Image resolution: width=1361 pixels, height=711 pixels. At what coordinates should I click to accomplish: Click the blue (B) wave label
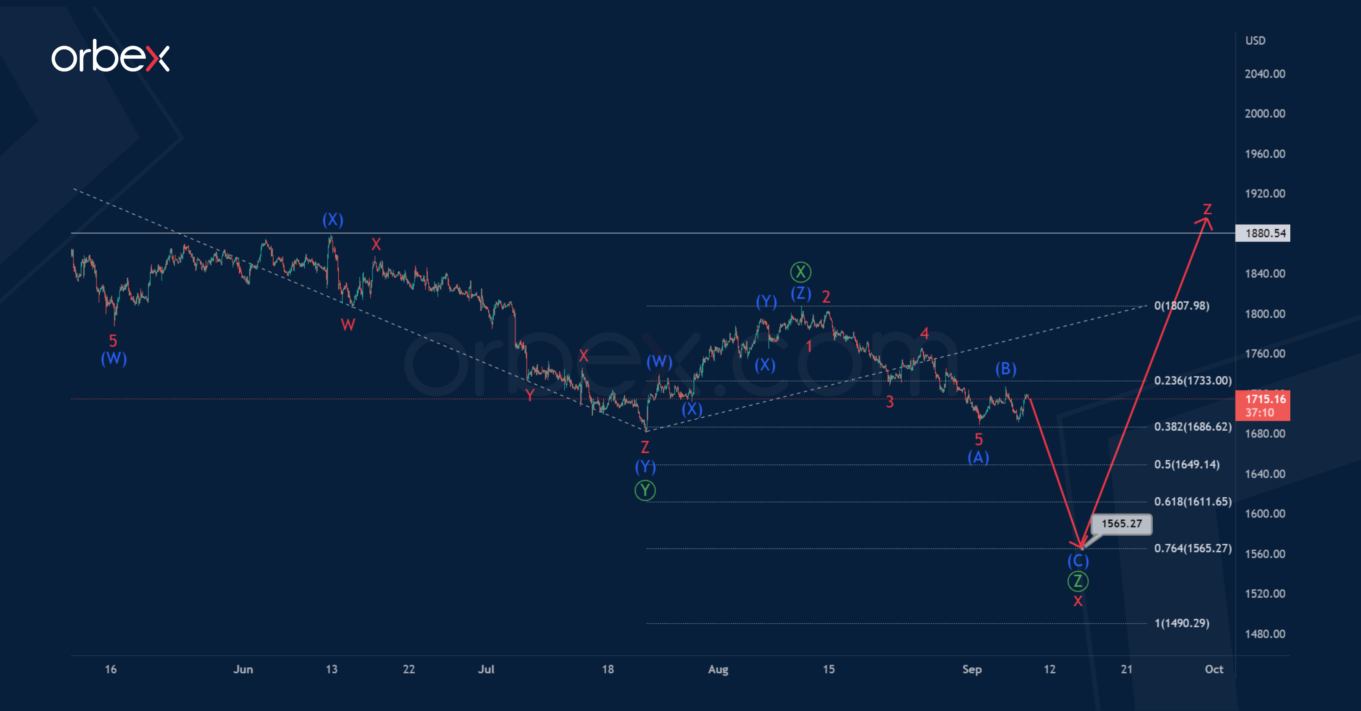click(1006, 369)
